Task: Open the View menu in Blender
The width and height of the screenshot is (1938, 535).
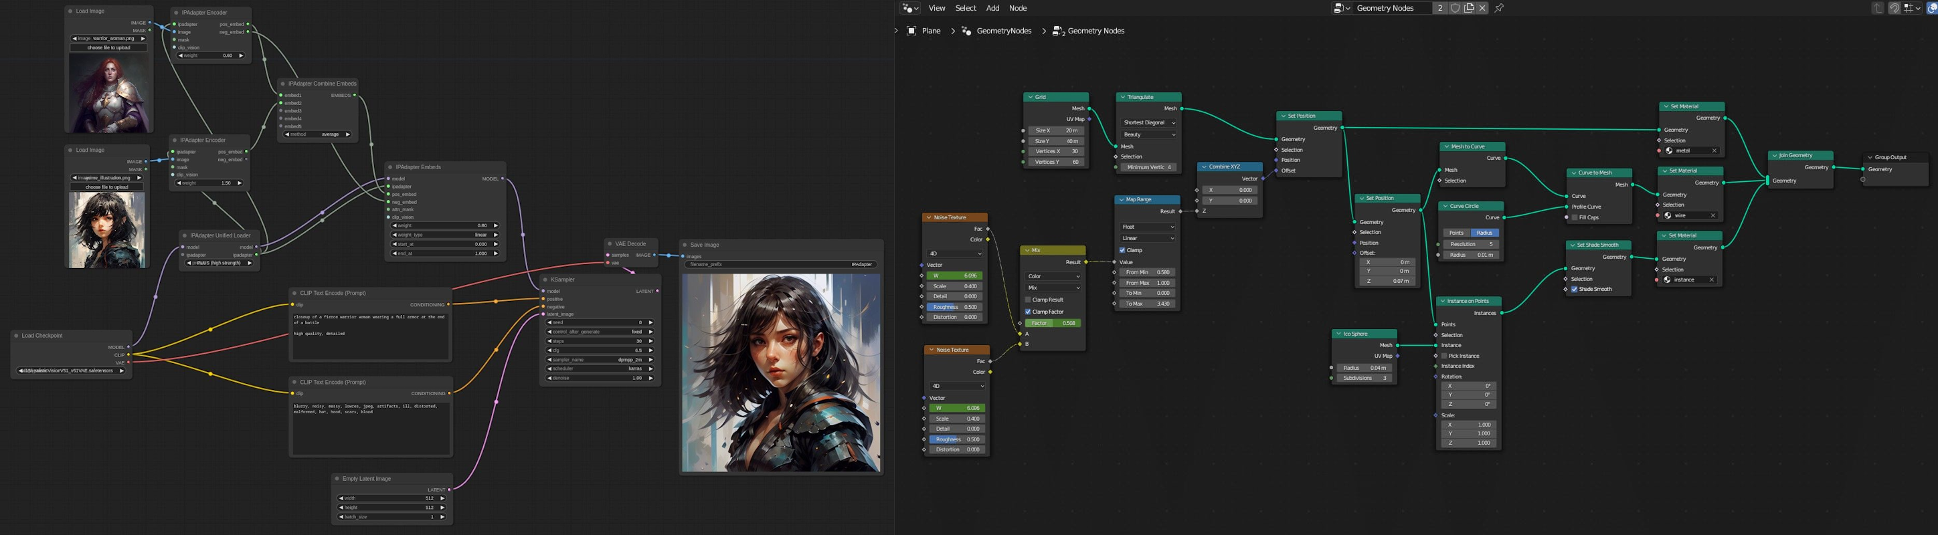Action: [937, 8]
